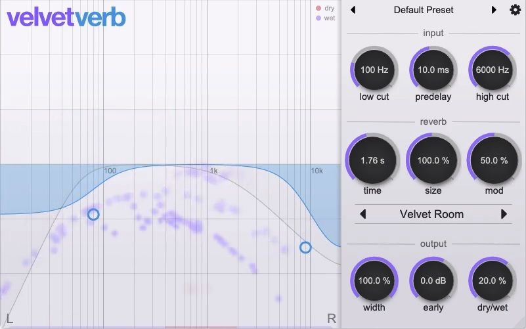Image resolution: width=526 pixels, height=329 pixels.
Task: Click the dry/wet knob showing 20.0 %
Action: [x=492, y=280]
